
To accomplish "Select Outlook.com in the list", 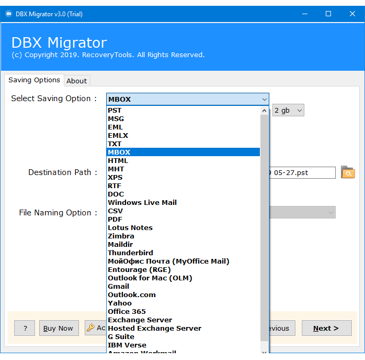I will coord(183,295).
